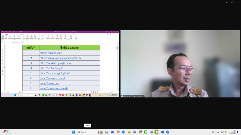Image resolution: width=241 pixels, height=135 pixels.
Task: Activate the Highlight tool
Action: [52, 37]
